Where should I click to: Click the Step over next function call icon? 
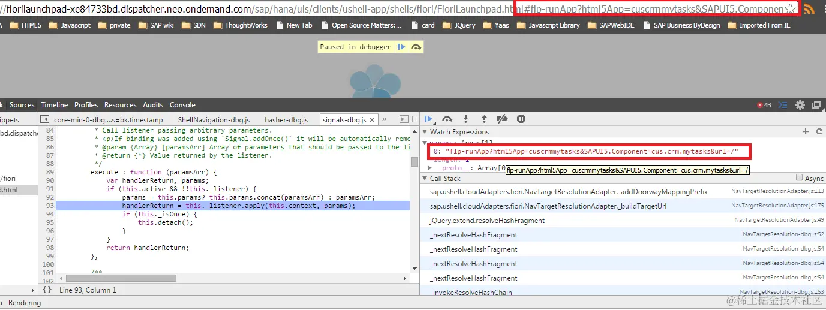[447, 119]
